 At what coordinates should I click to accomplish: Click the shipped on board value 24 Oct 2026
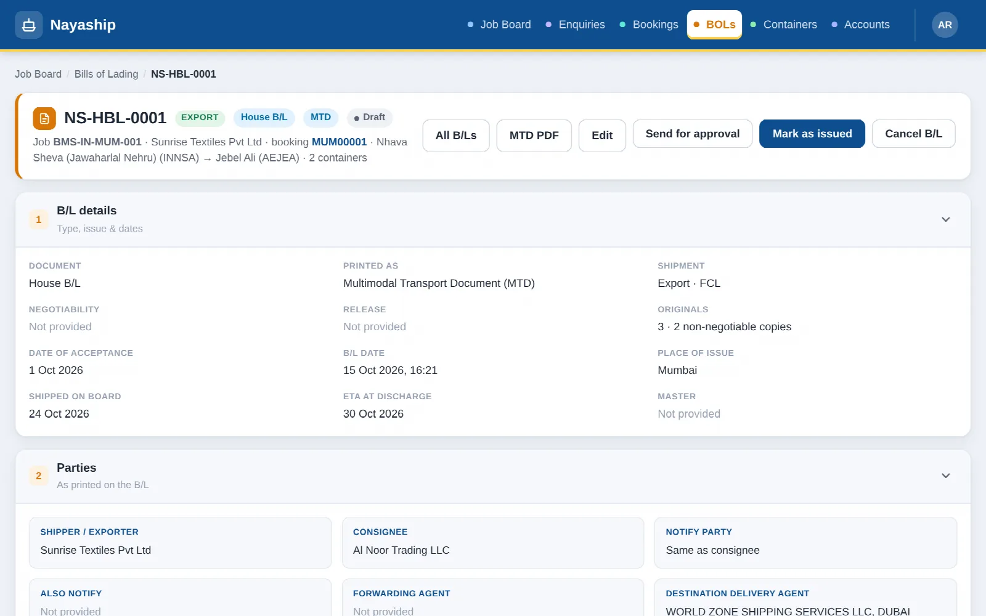[x=59, y=414]
